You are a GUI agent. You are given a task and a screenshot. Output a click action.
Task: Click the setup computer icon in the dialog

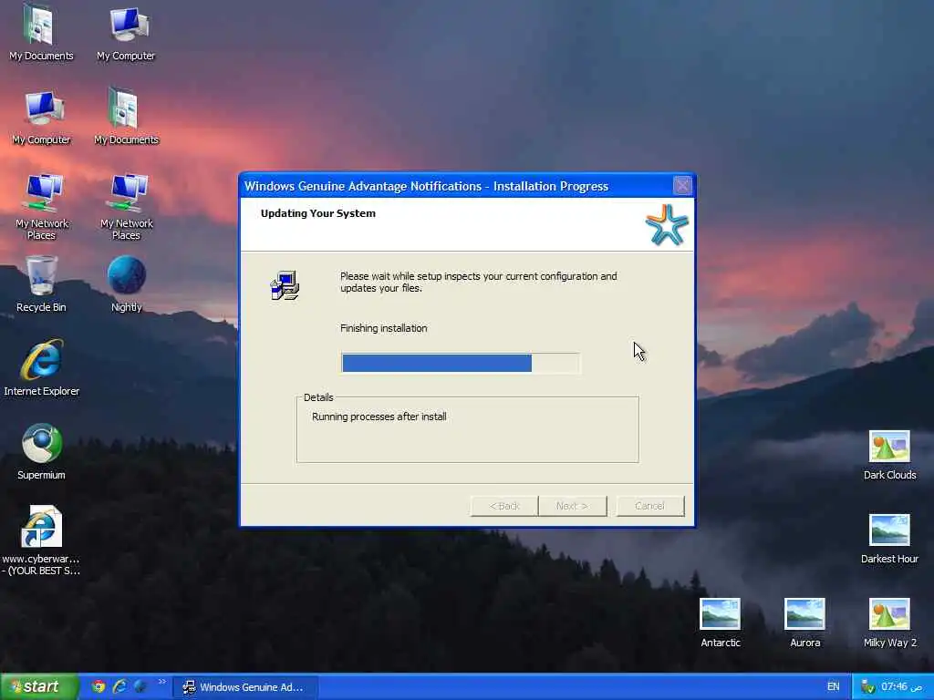285,285
